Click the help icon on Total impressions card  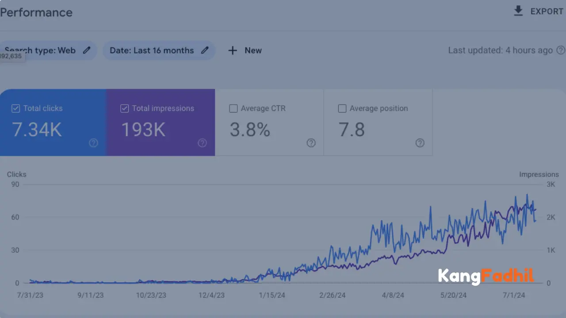pyautogui.click(x=202, y=143)
